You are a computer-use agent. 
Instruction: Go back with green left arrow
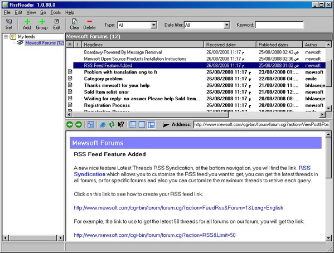click(70, 125)
